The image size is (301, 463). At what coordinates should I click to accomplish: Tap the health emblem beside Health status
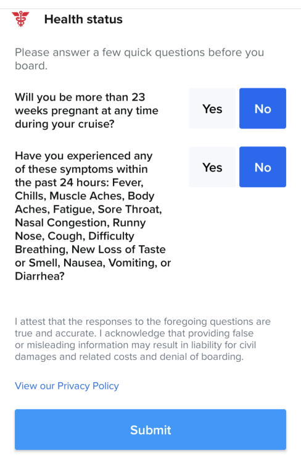(x=20, y=19)
